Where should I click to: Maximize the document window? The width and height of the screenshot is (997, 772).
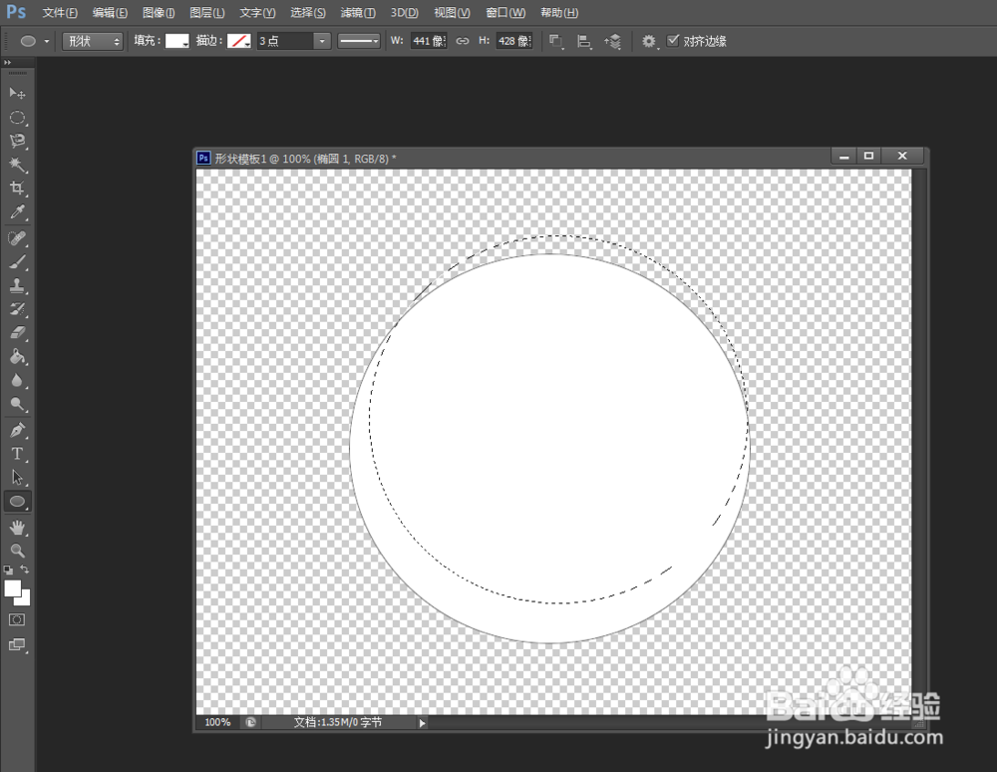[868, 156]
